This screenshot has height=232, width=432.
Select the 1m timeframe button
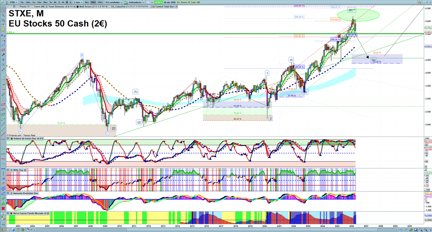(x=34, y=2)
